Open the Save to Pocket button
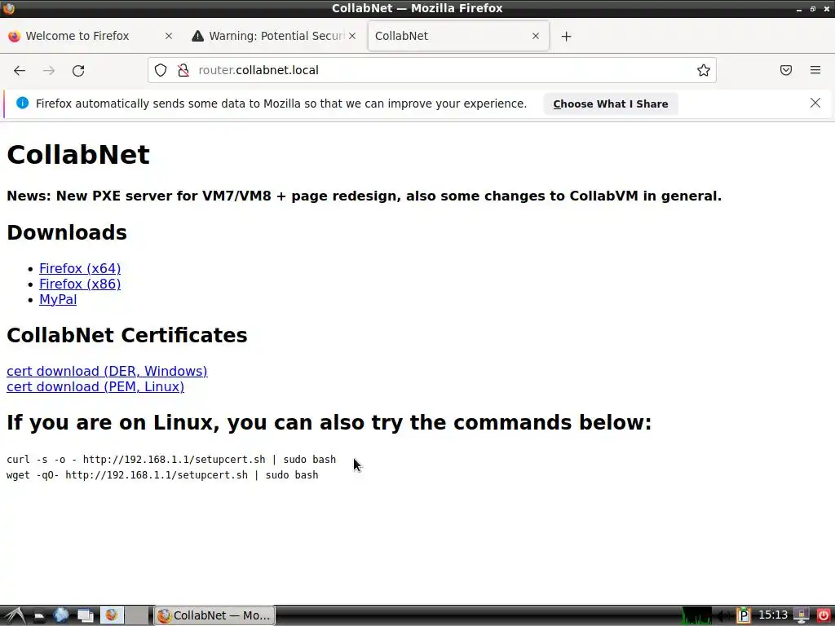 [786, 70]
